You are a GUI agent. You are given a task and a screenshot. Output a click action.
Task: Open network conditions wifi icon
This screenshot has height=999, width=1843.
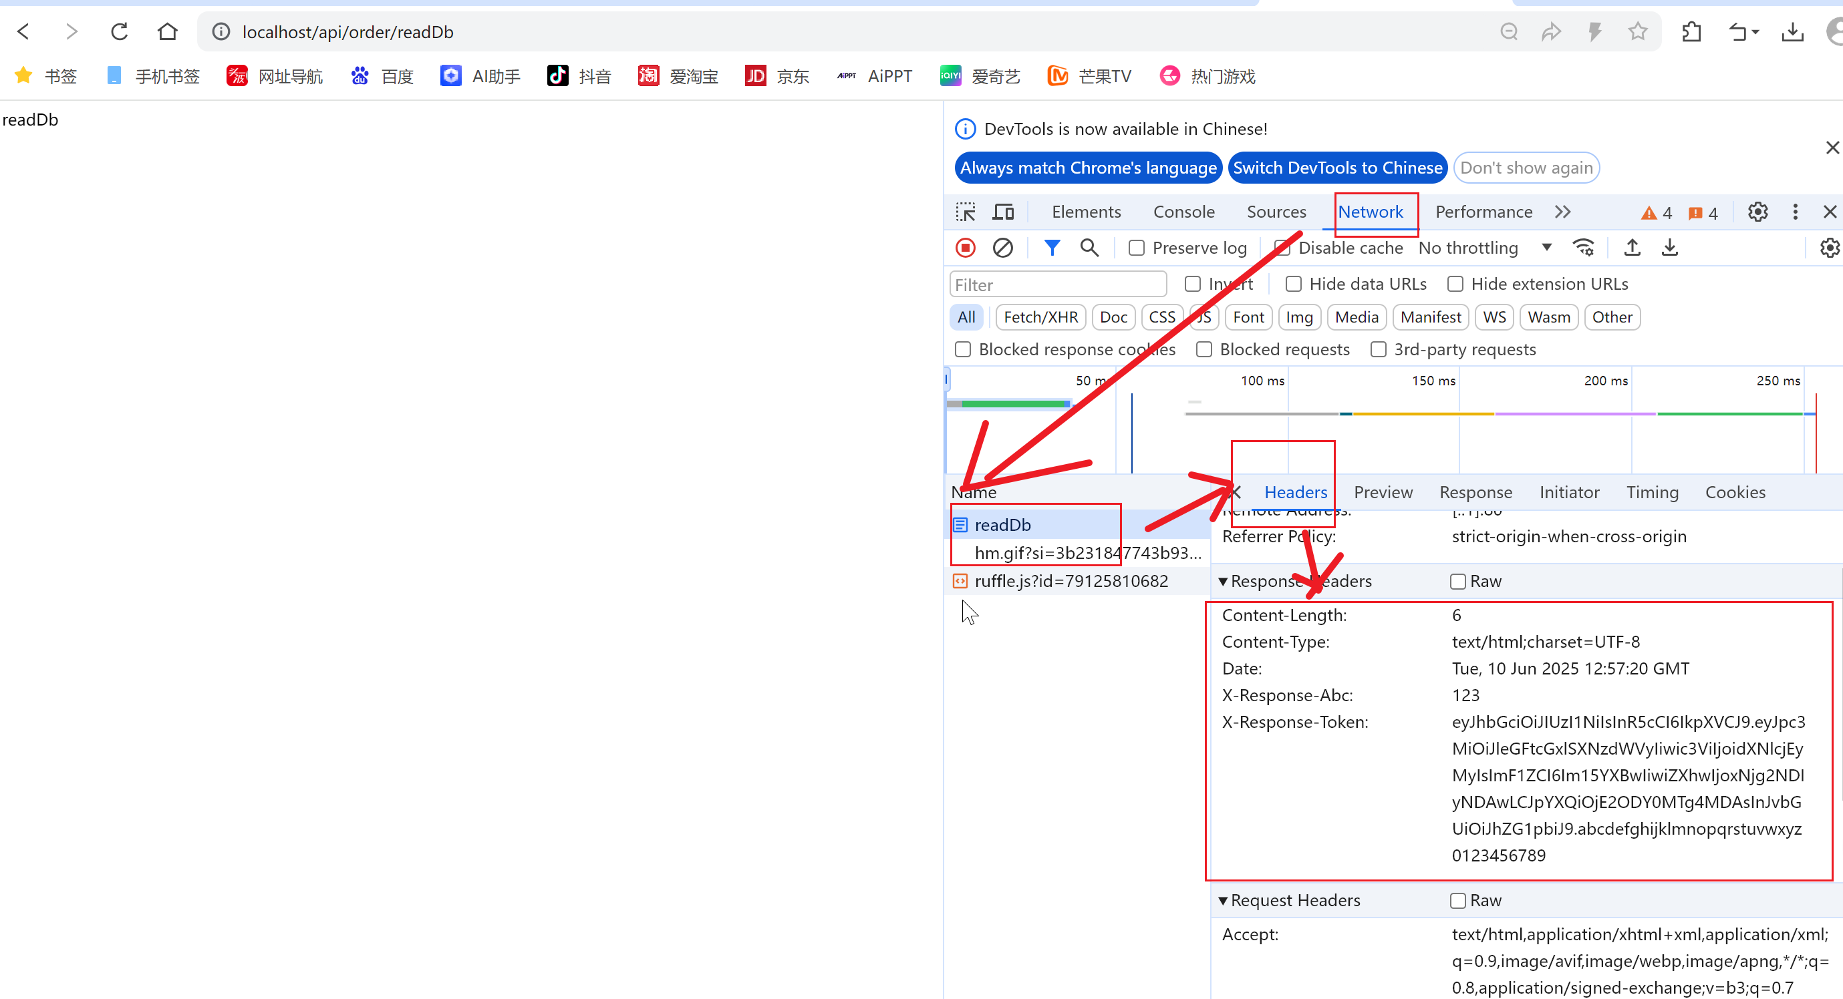(1583, 248)
